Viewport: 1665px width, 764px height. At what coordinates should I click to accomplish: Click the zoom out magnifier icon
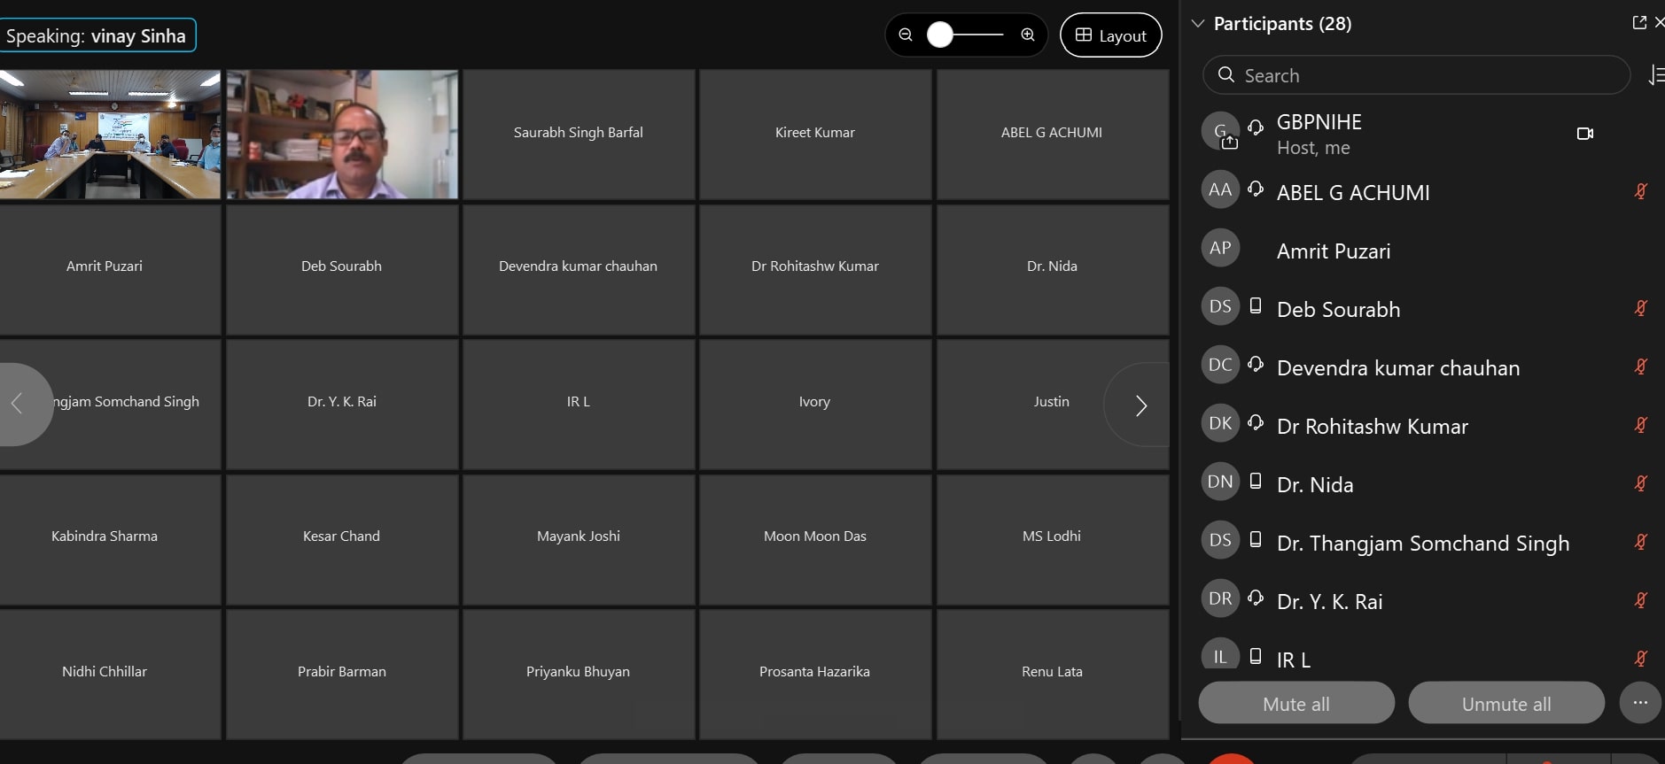pos(905,35)
